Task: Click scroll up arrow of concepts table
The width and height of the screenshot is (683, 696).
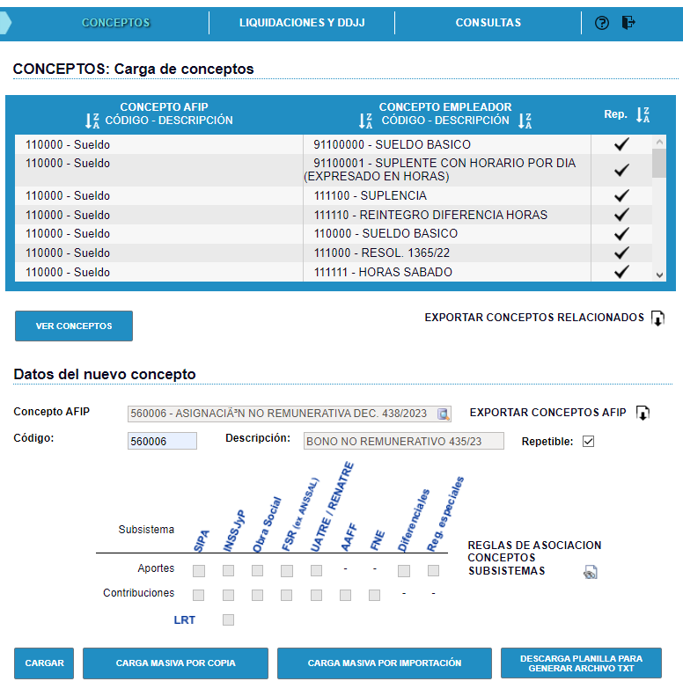Action: [659, 142]
